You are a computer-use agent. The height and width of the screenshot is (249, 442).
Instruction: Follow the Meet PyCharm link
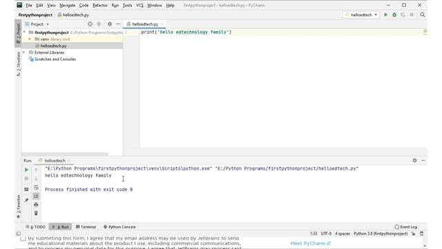pos(310,243)
